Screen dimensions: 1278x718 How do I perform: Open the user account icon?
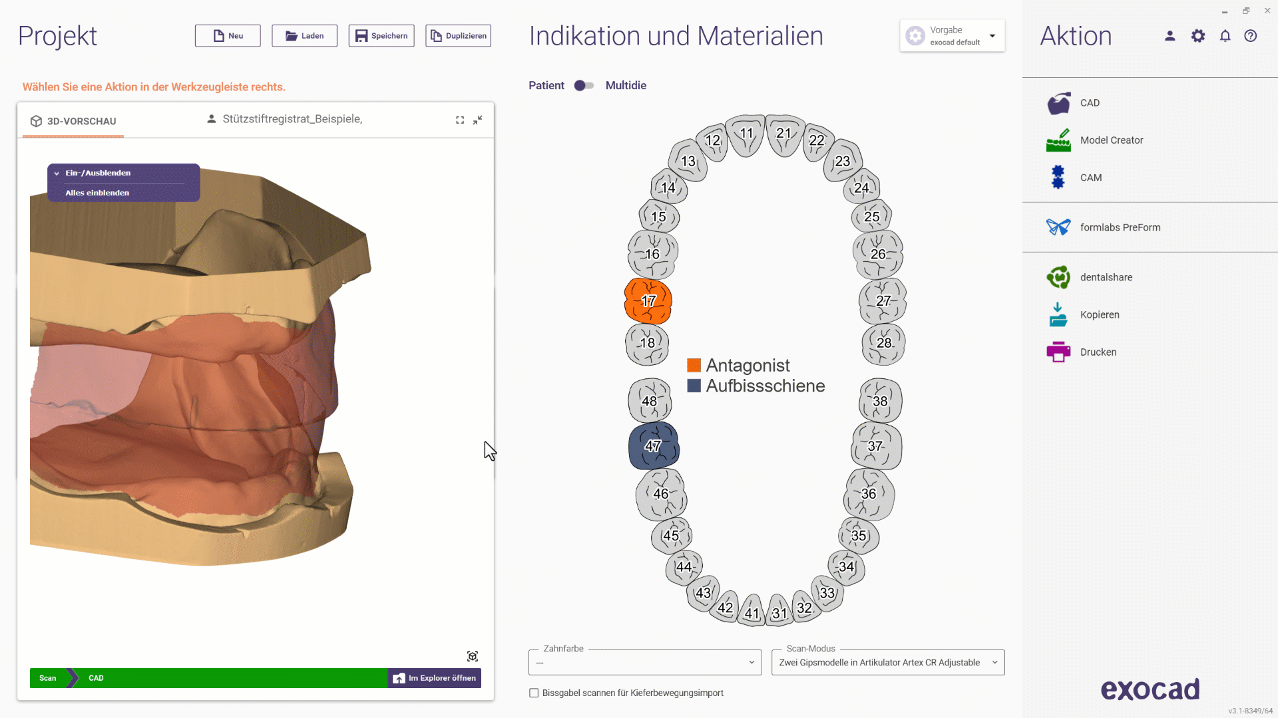click(x=1170, y=36)
